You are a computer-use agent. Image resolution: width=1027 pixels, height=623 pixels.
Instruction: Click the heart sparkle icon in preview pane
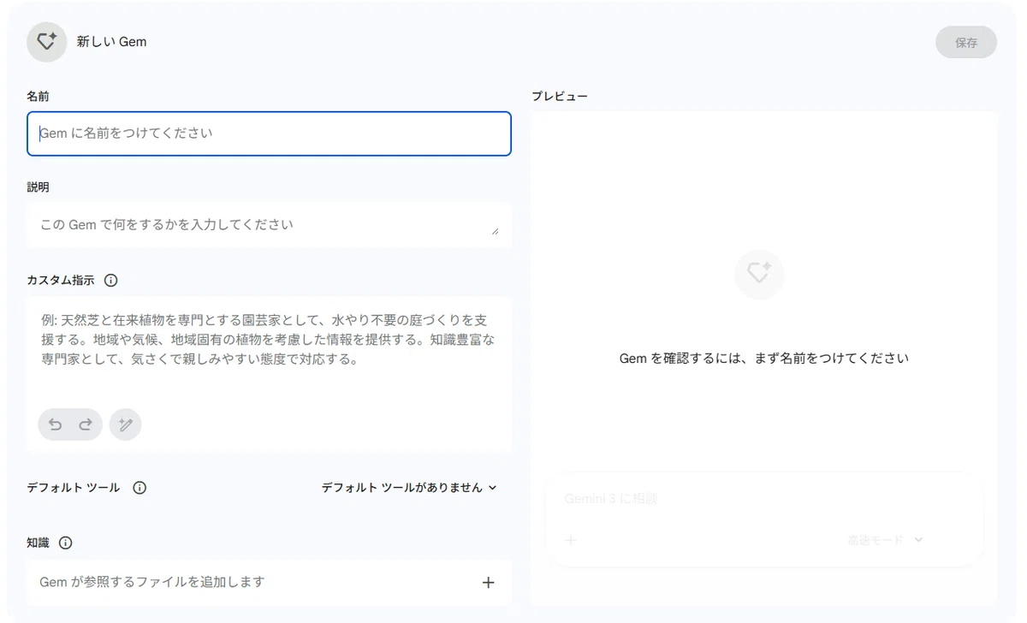(759, 275)
